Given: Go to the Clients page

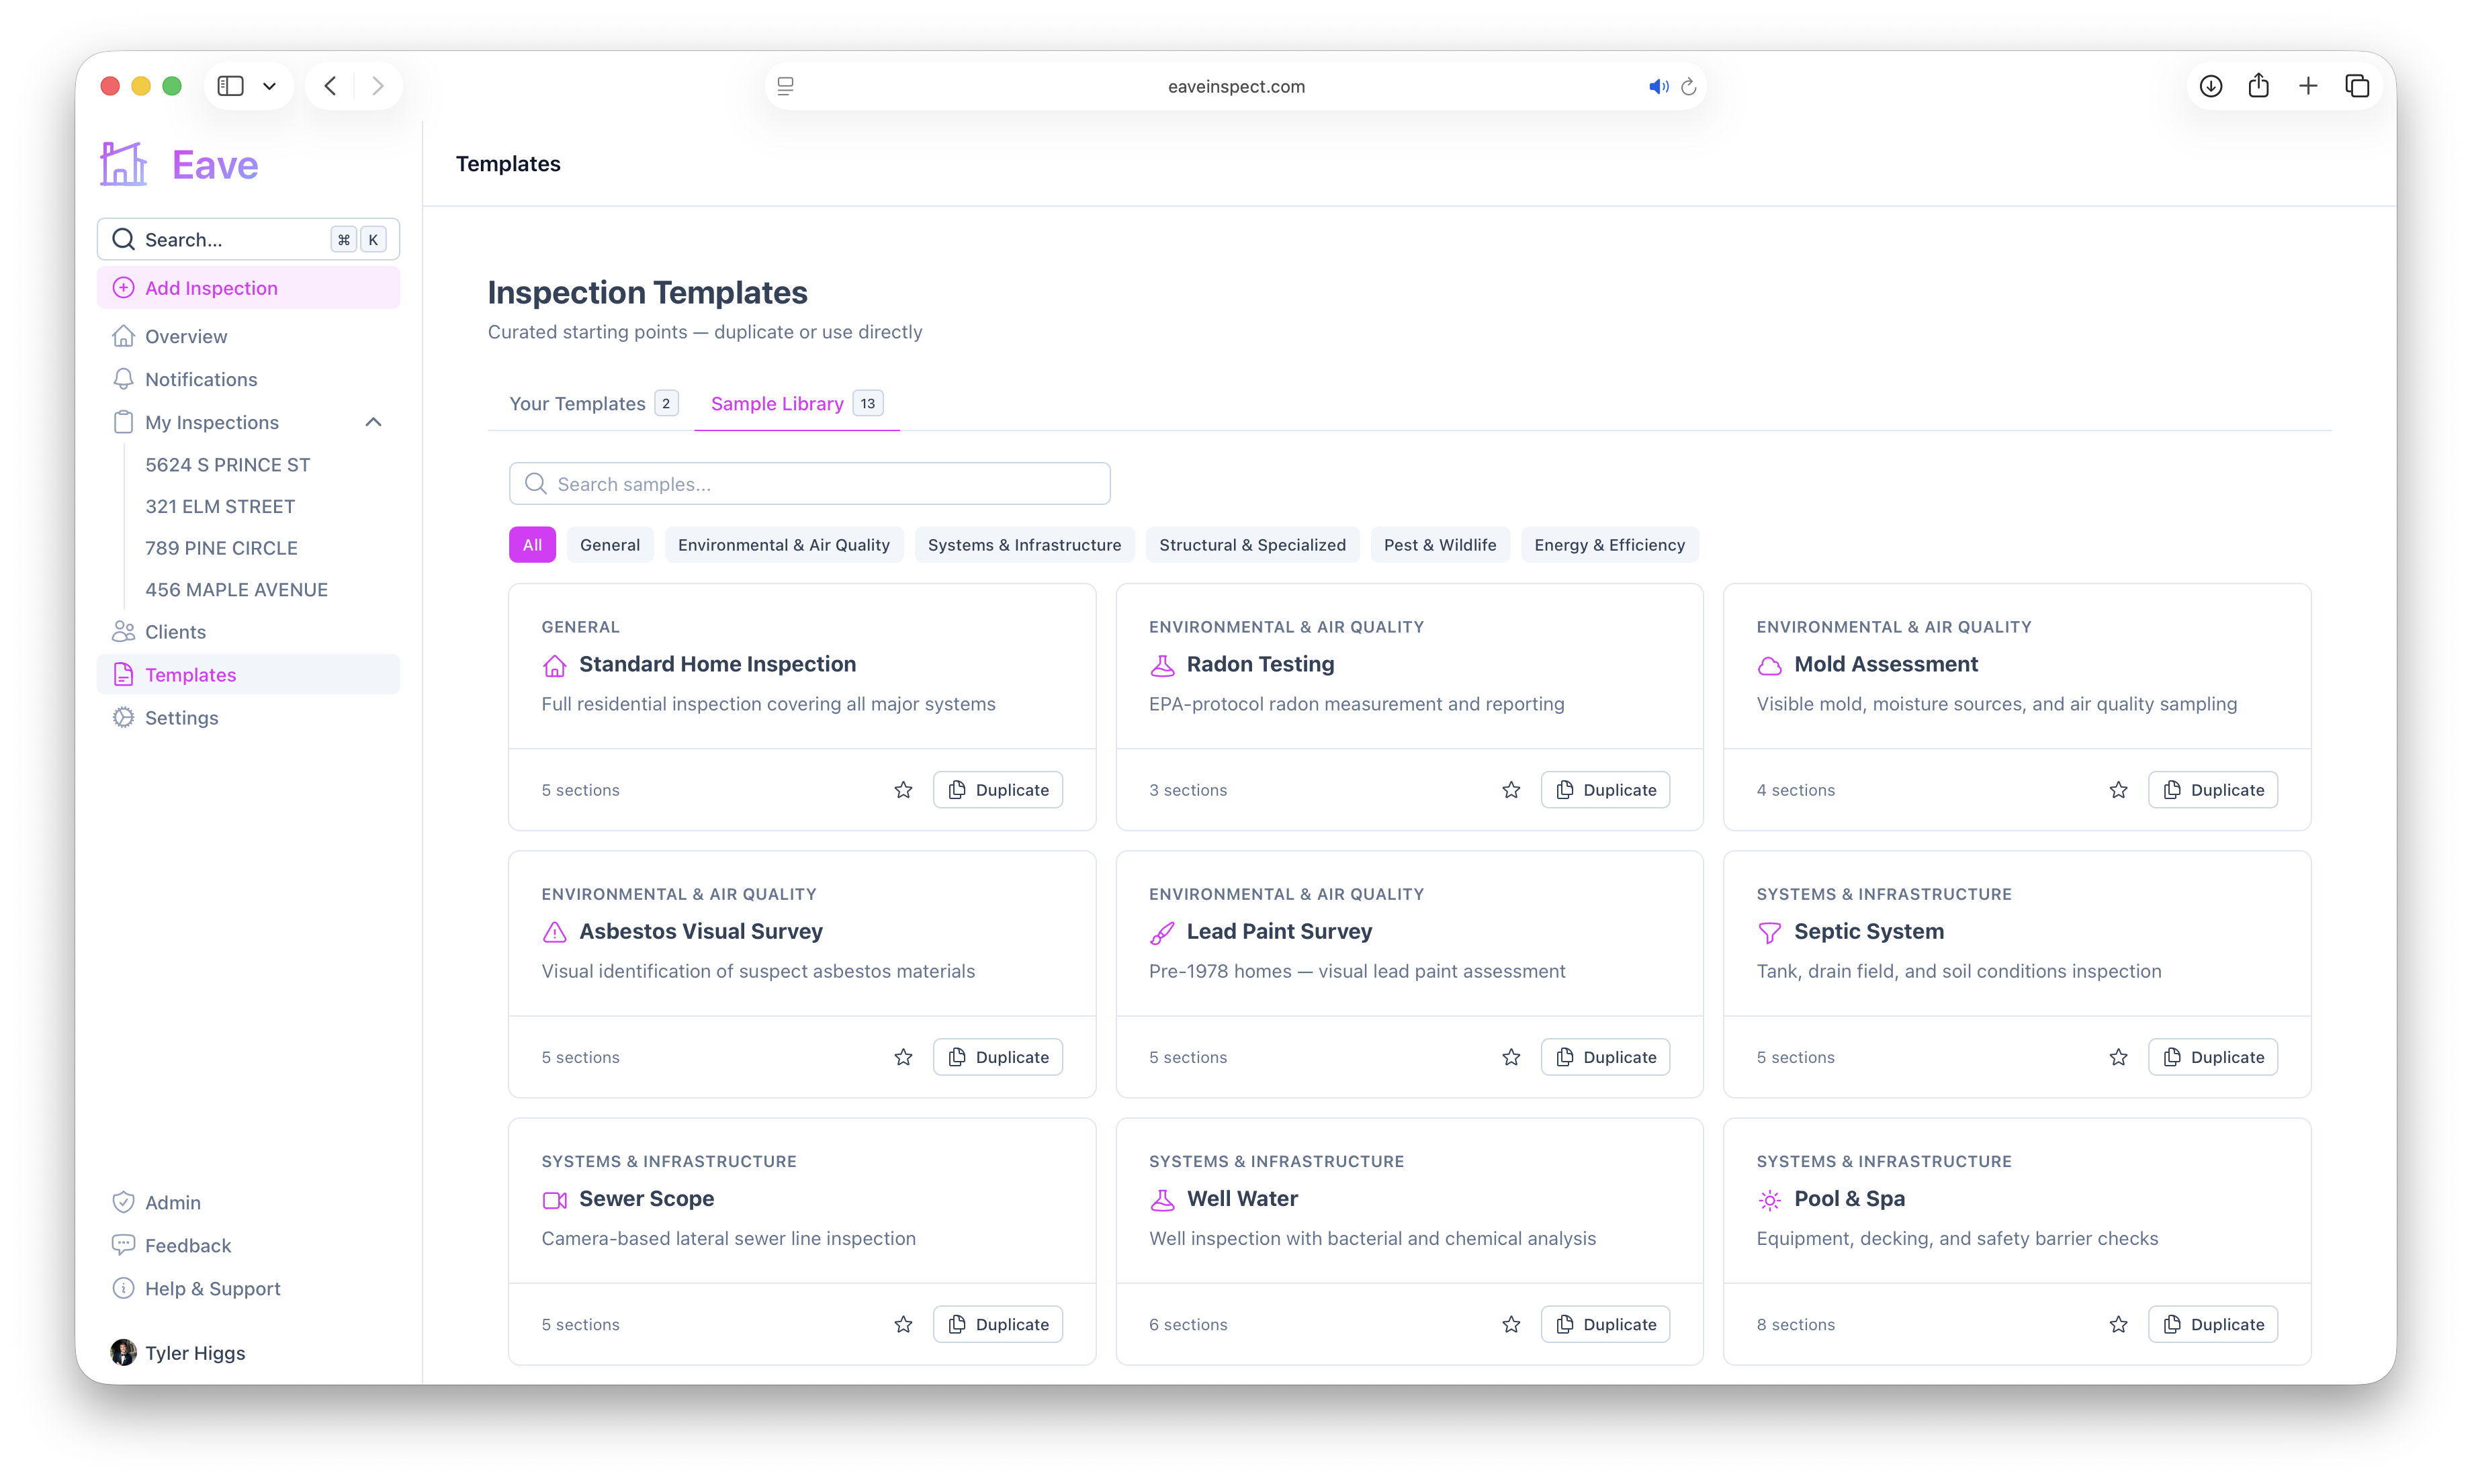Looking at the screenshot, I should (248, 631).
